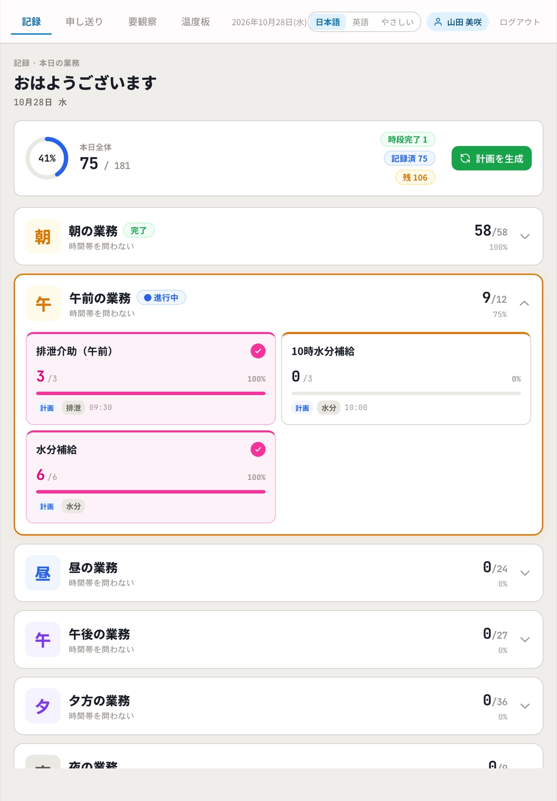Click the 排泄 tag on 排泄介助 card

point(73,408)
